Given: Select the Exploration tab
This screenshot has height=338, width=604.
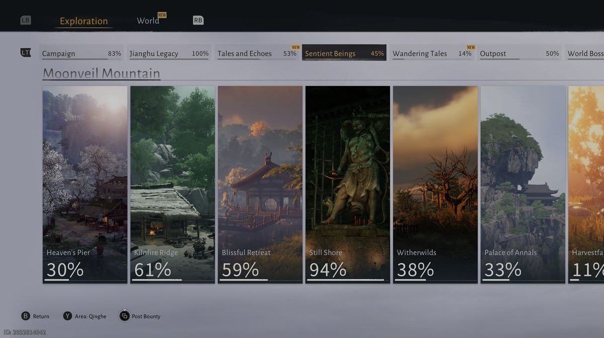Looking at the screenshot, I should tap(84, 21).
